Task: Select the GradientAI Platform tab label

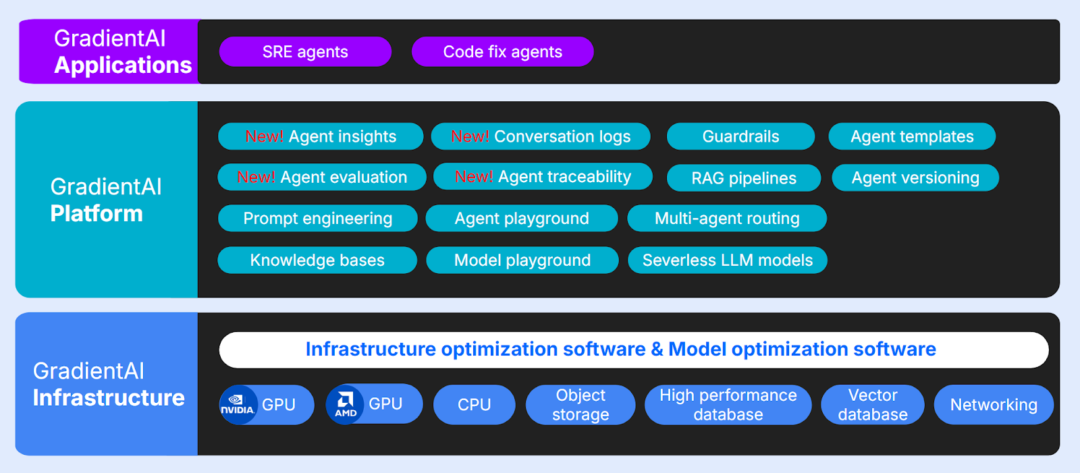Action: [x=106, y=200]
